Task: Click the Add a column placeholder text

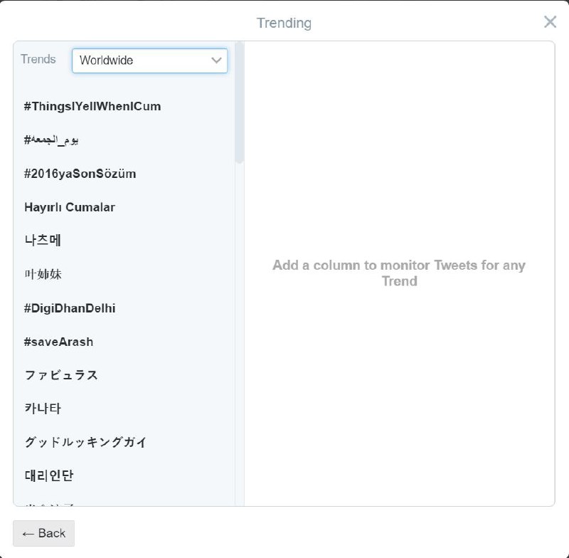Action: click(398, 273)
